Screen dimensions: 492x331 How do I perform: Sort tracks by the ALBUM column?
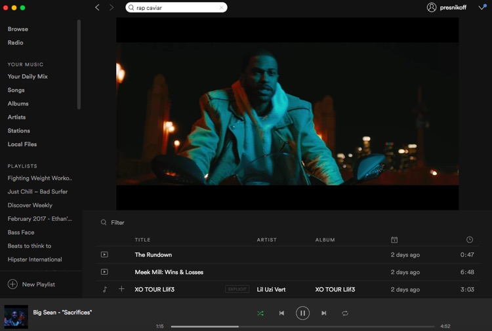(325, 240)
